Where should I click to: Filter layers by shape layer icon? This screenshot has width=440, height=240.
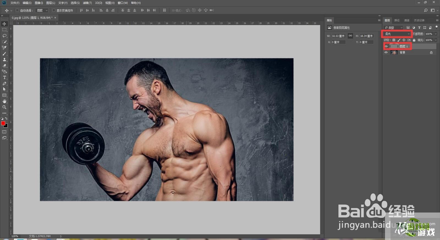[x=425, y=27]
